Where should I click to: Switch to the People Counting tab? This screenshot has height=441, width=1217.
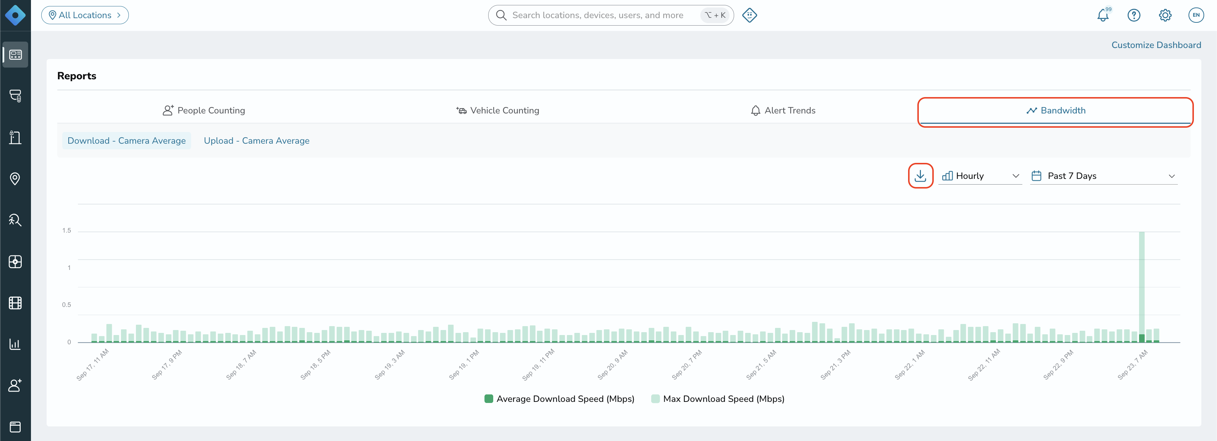(x=204, y=111)
